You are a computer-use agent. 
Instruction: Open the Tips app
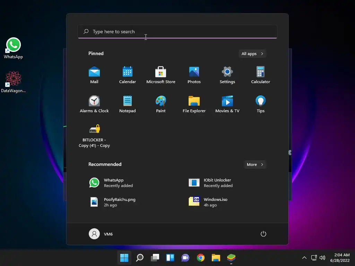261,104
